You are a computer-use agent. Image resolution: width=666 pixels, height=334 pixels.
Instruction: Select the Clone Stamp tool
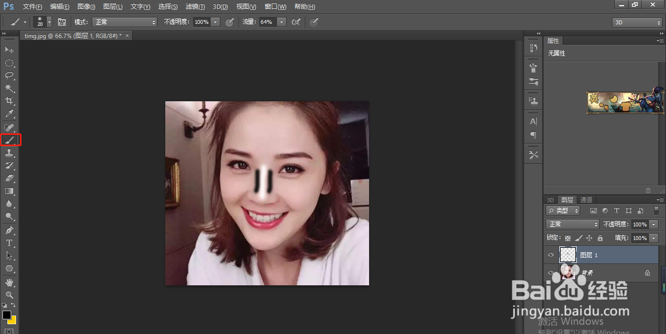pos(9,153)
